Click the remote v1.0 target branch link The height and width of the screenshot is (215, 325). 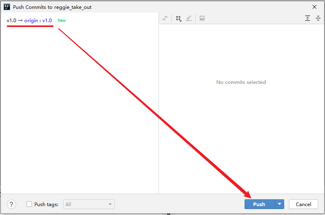click(x=47, y=21)
